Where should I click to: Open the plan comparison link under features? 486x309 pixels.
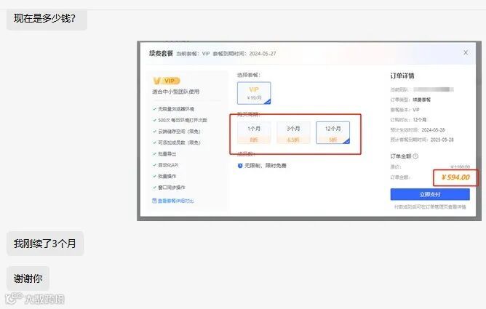[x=173, y=201]
